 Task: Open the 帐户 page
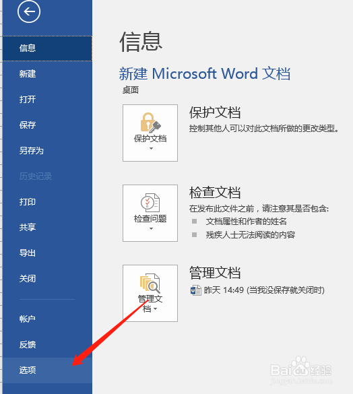tap(47, 319)
